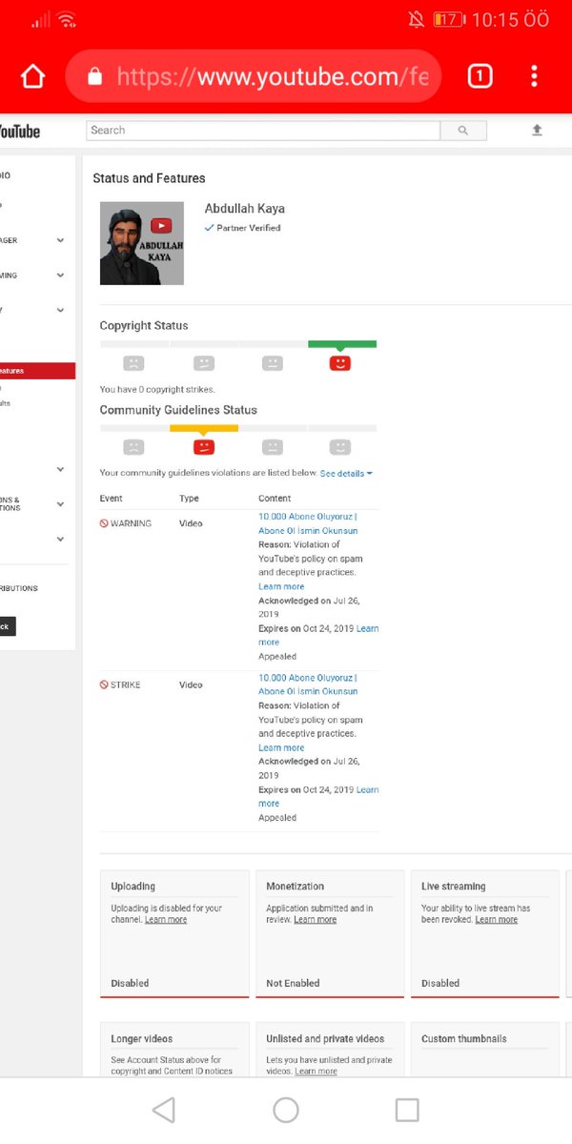Click the dark feedback button in sidebar
Image resolution: width=572 pixels, height=1144 pixels.
point(8,626)
